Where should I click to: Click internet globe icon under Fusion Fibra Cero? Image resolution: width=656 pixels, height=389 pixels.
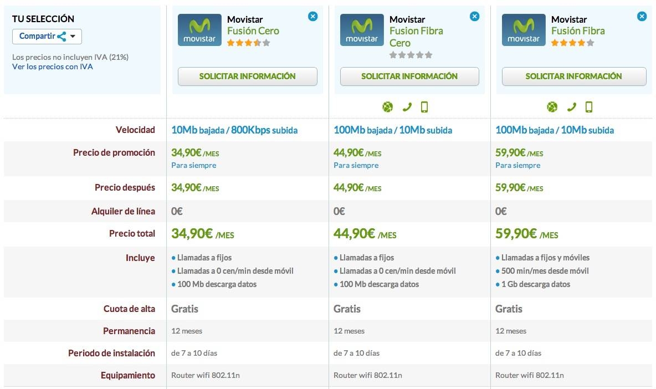coord(388,107)
